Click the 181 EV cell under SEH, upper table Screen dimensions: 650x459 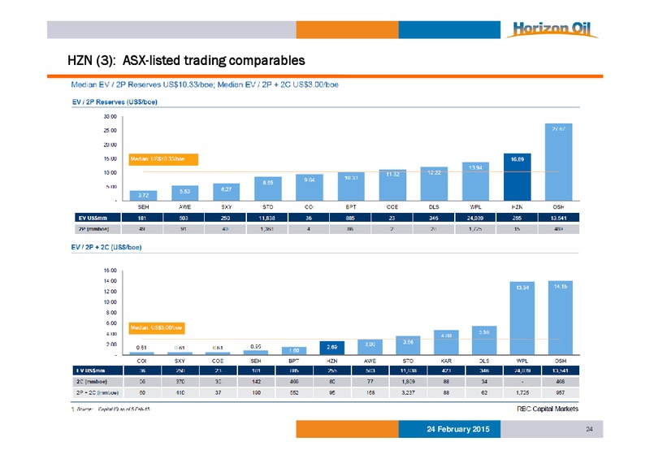click(x=142, y=218)
